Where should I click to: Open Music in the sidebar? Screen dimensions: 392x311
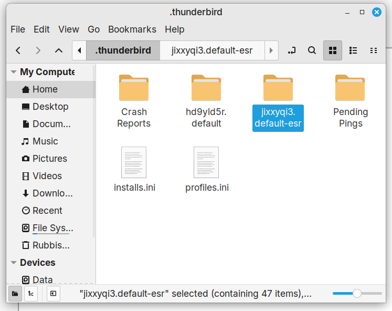[51, 141]
